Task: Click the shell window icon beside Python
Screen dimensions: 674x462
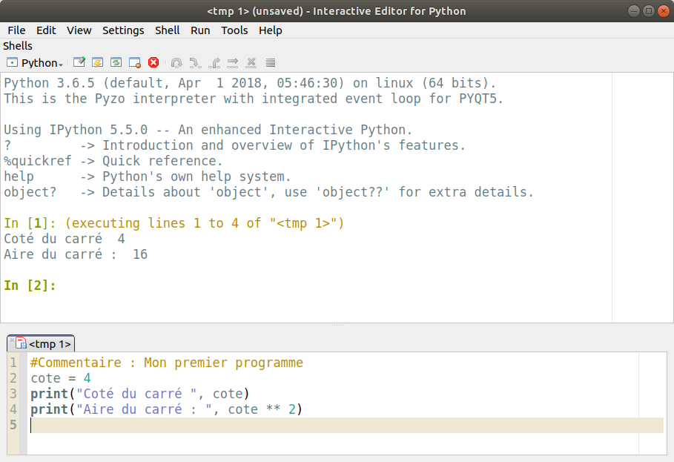Action: coord(12,63)
